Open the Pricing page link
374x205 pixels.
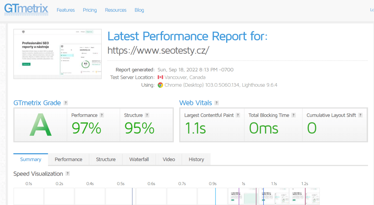point(90,10)
